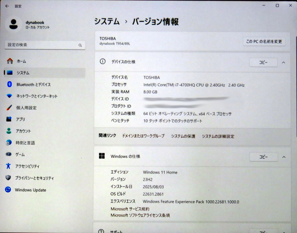Click the privacy shield icon
The image size is (297, 233).
(x=8, y=178)
